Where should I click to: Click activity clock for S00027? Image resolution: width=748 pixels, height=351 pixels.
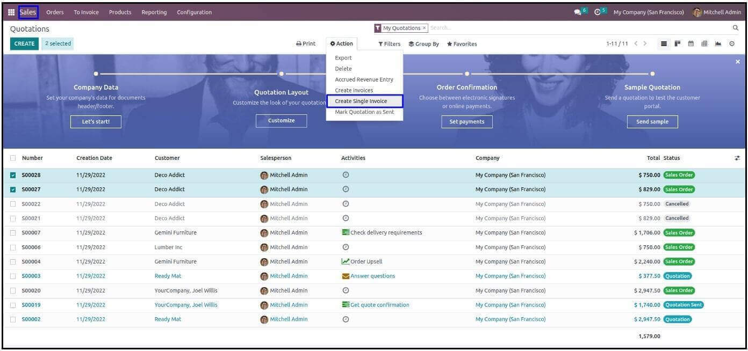[x=346, y=189]
